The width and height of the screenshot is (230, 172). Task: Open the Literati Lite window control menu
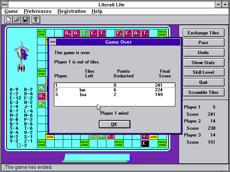coord(5,4)
